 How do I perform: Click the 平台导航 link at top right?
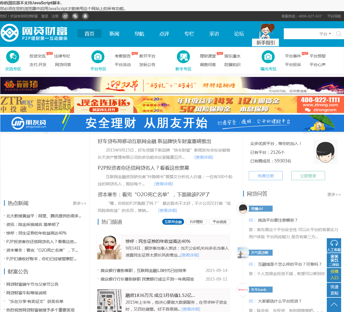pos(334,16)
